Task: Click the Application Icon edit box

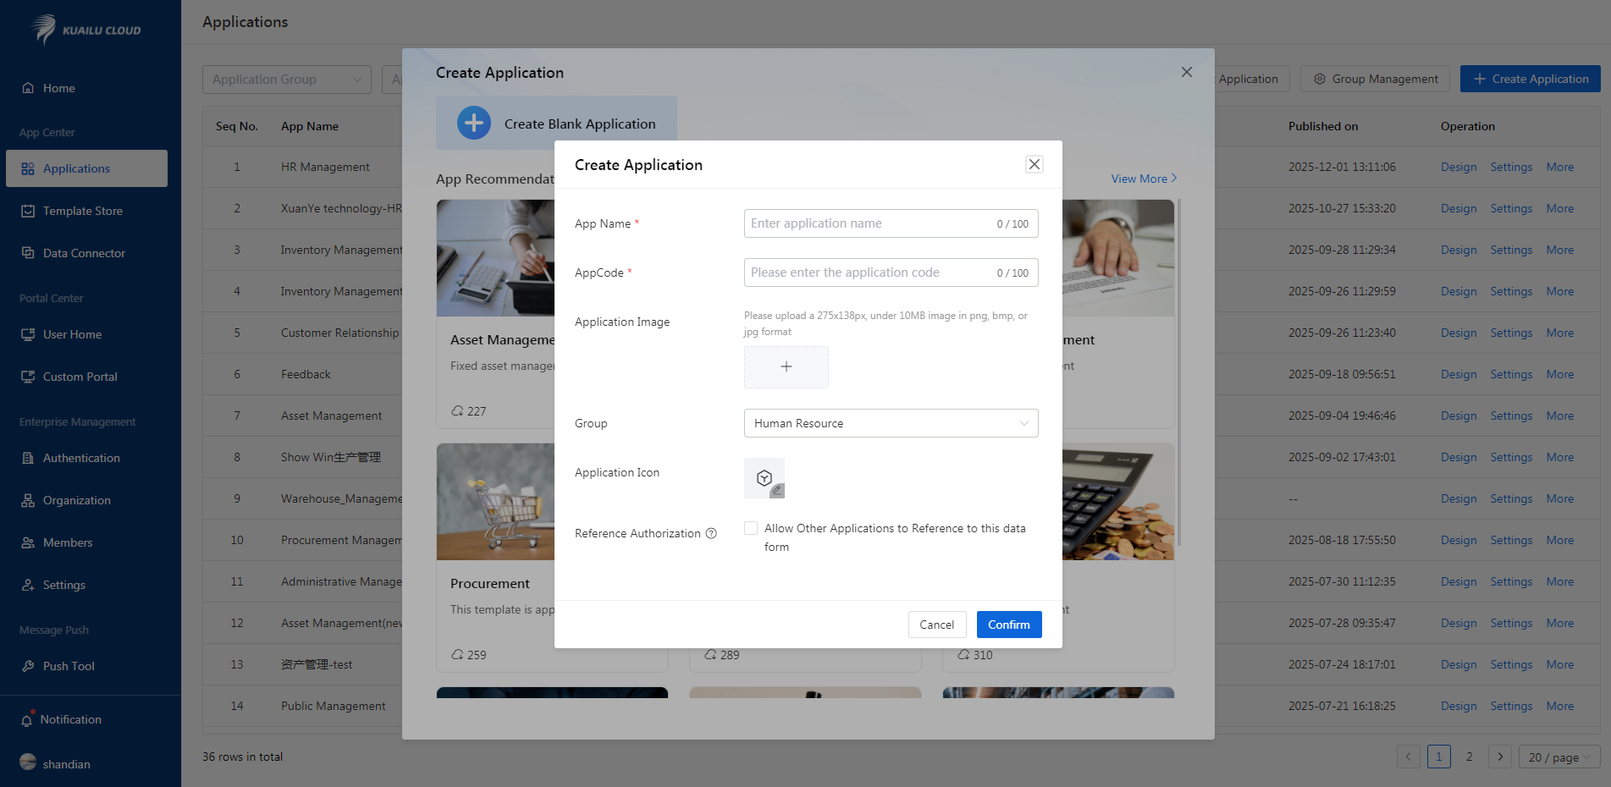Action: click(x=764, y=478)
